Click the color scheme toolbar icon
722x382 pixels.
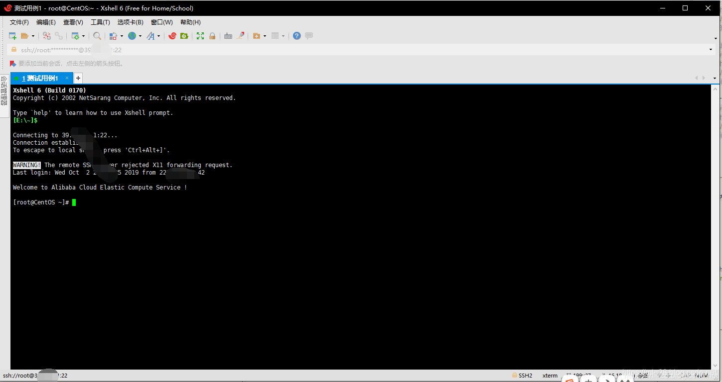coord(113,36)
